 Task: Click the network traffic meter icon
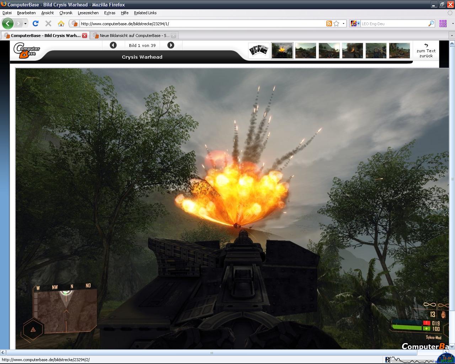pyautogui.click(x=446, y=359)
